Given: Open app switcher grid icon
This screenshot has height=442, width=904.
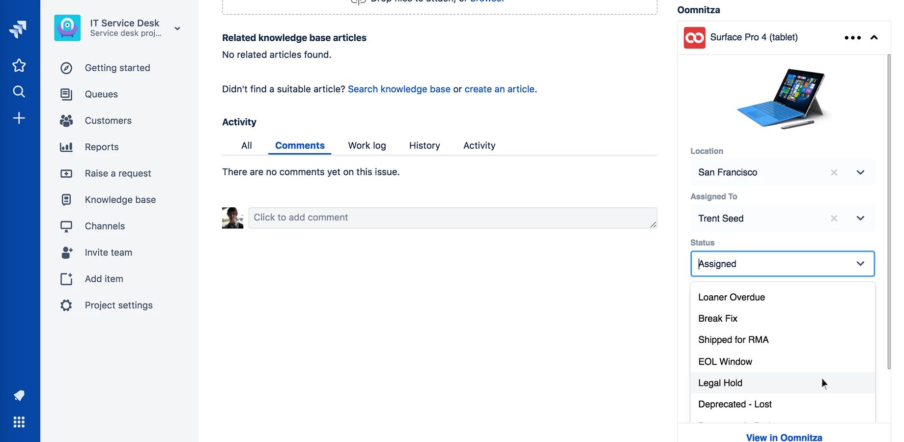Looking at the screenshot, I should (x=19, y=422).
